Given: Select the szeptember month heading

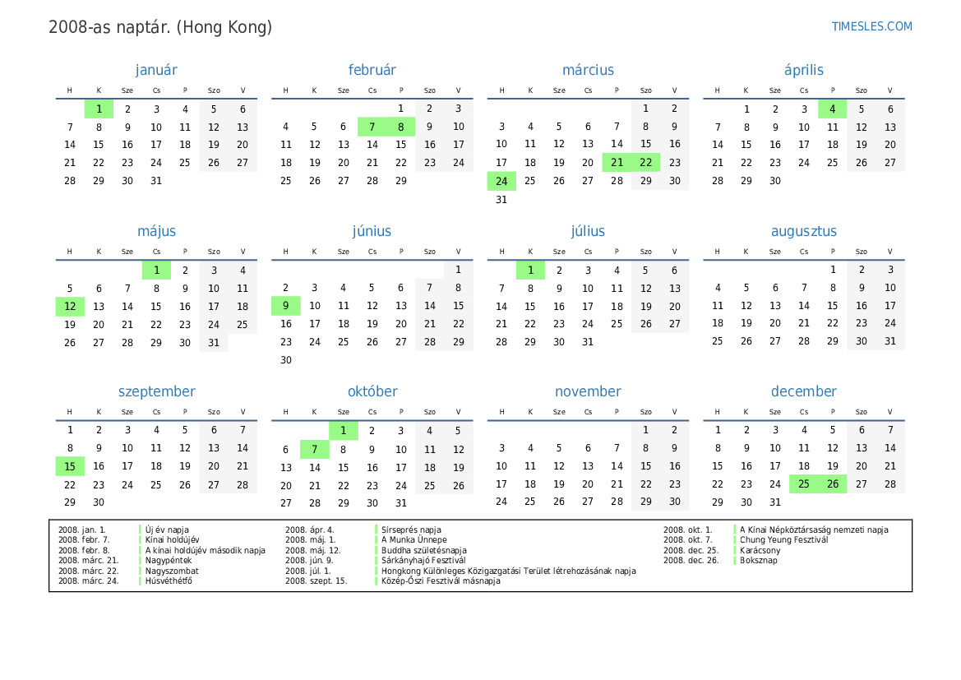Looking at the screenshot, I should tap(156, 391).
